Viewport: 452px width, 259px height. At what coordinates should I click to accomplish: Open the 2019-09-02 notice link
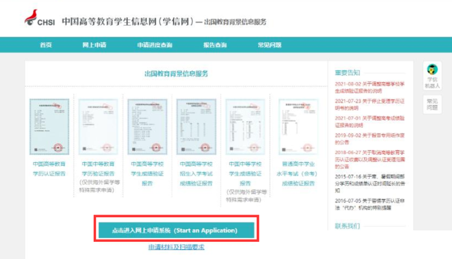point(370,139)
